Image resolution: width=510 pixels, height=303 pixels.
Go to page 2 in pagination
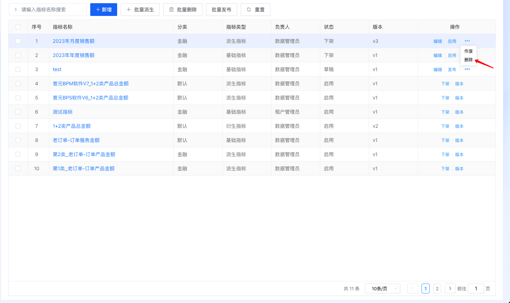pyautogui.click(x=437, y=288)
